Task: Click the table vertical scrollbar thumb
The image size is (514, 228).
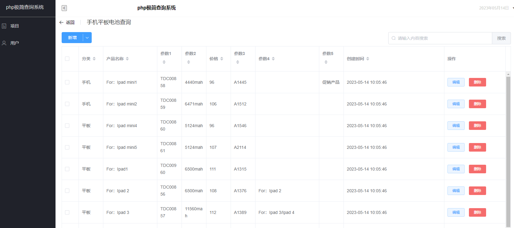Action: (x=508, y=152)
